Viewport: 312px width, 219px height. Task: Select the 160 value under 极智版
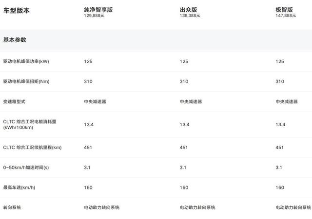(280, 187)
